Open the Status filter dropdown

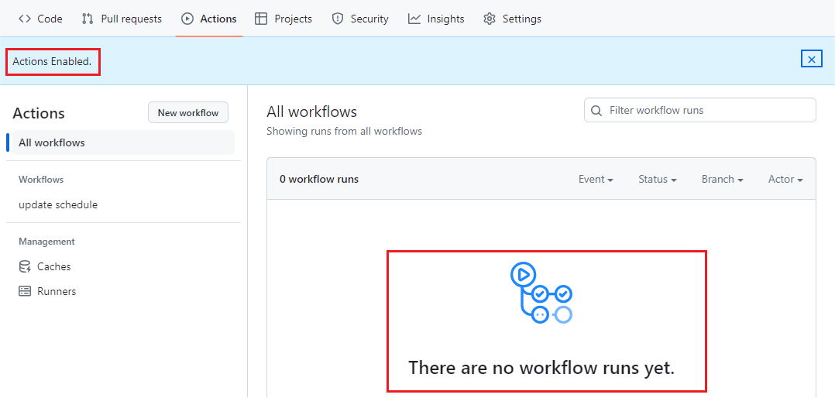[657, 179]
